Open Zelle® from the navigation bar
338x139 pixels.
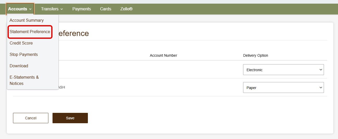tap(126, 9)
